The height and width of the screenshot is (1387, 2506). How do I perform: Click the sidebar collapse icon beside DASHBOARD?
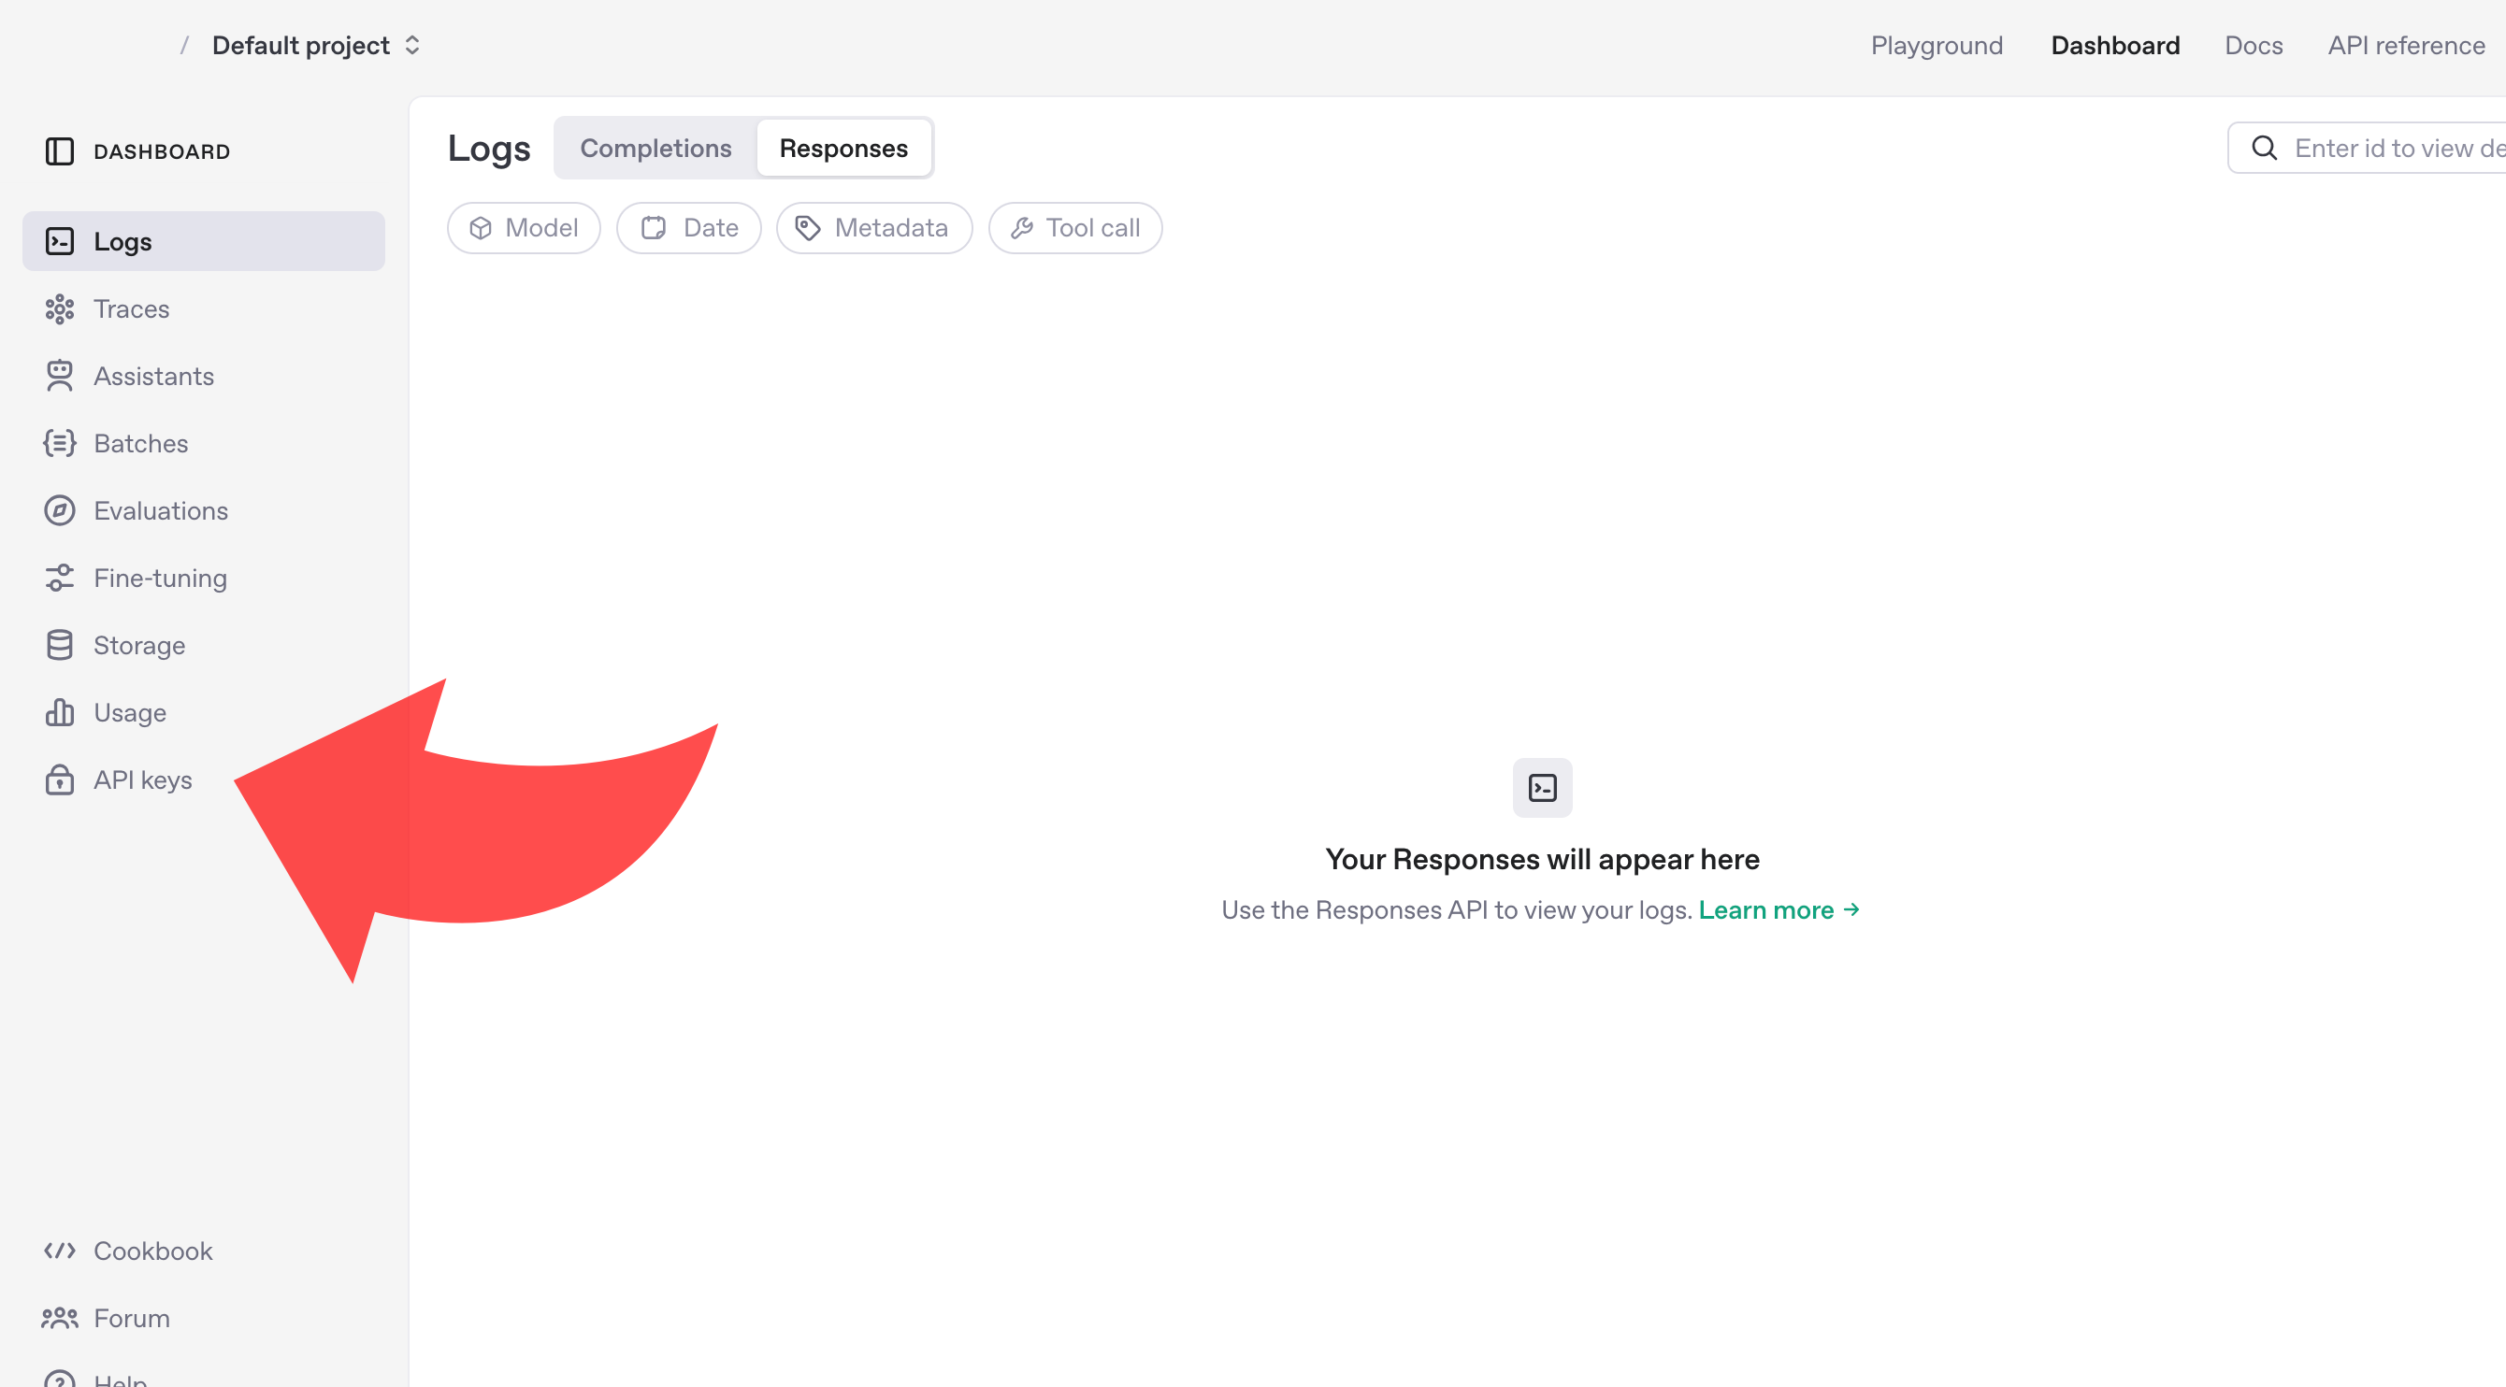coord(59,151)
